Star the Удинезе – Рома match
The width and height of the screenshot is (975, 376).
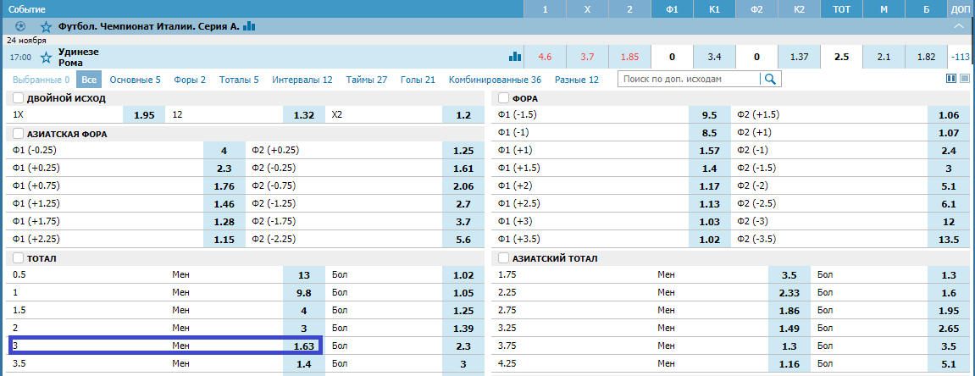(46, 58)
